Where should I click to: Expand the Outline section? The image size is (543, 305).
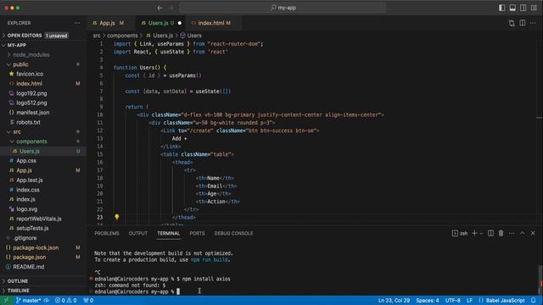coord(18,281)
